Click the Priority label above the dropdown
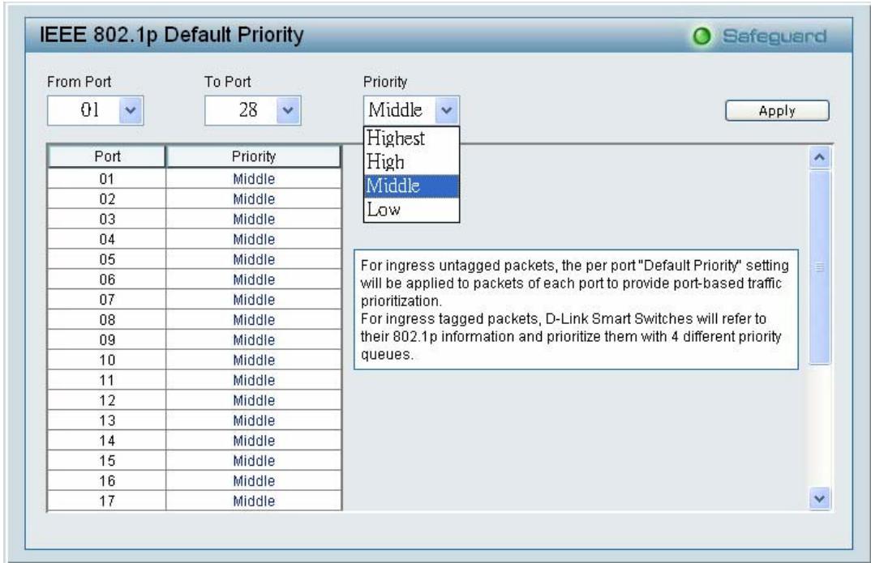The height and width of the screenshot is (563, 871). 385,82
